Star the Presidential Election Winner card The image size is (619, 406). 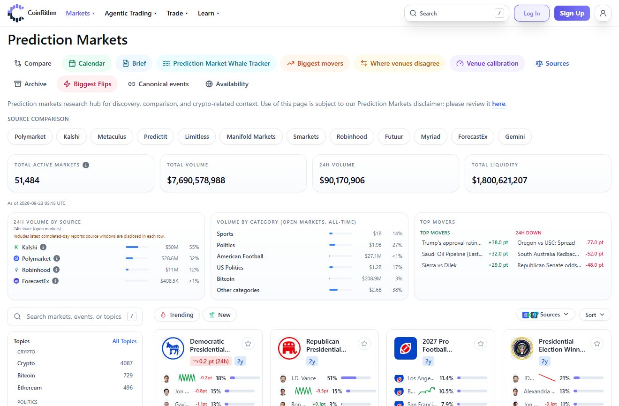point(597,344)
